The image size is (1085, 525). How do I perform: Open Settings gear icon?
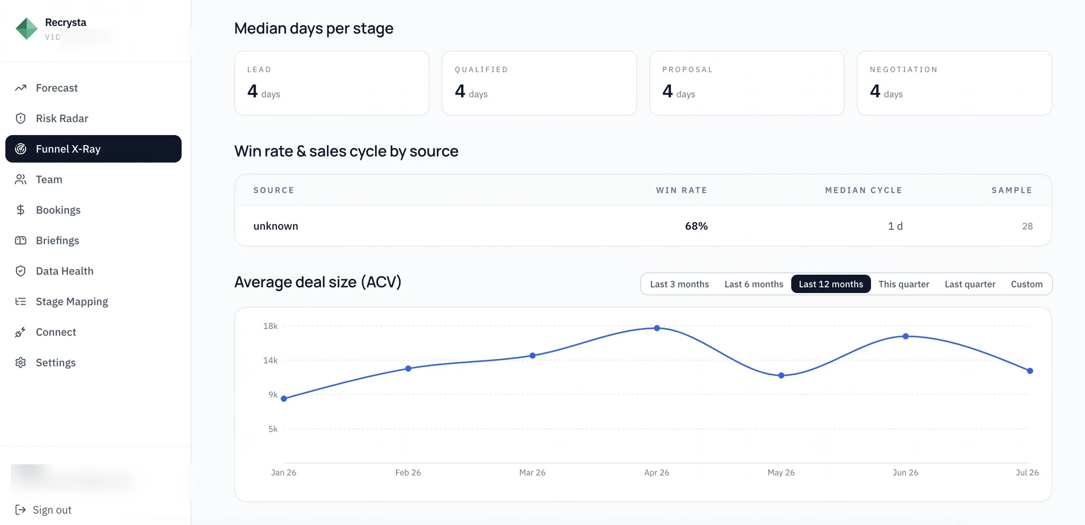(21, 362)
